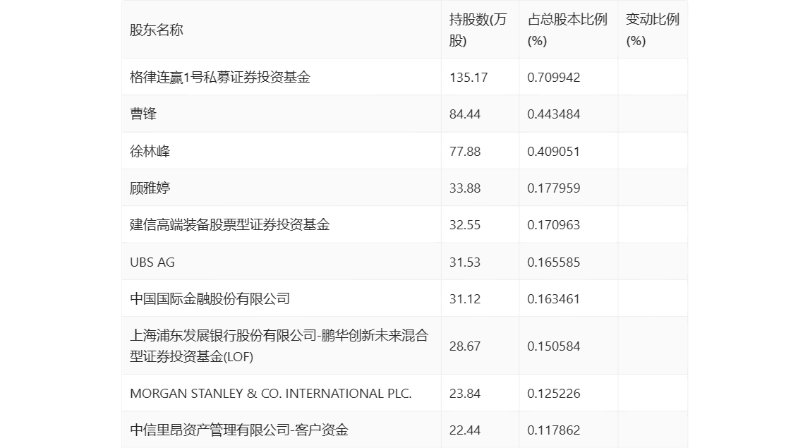Click shareholding value 77.88
This screenshot has height=448, width=810.
(465, 152)
